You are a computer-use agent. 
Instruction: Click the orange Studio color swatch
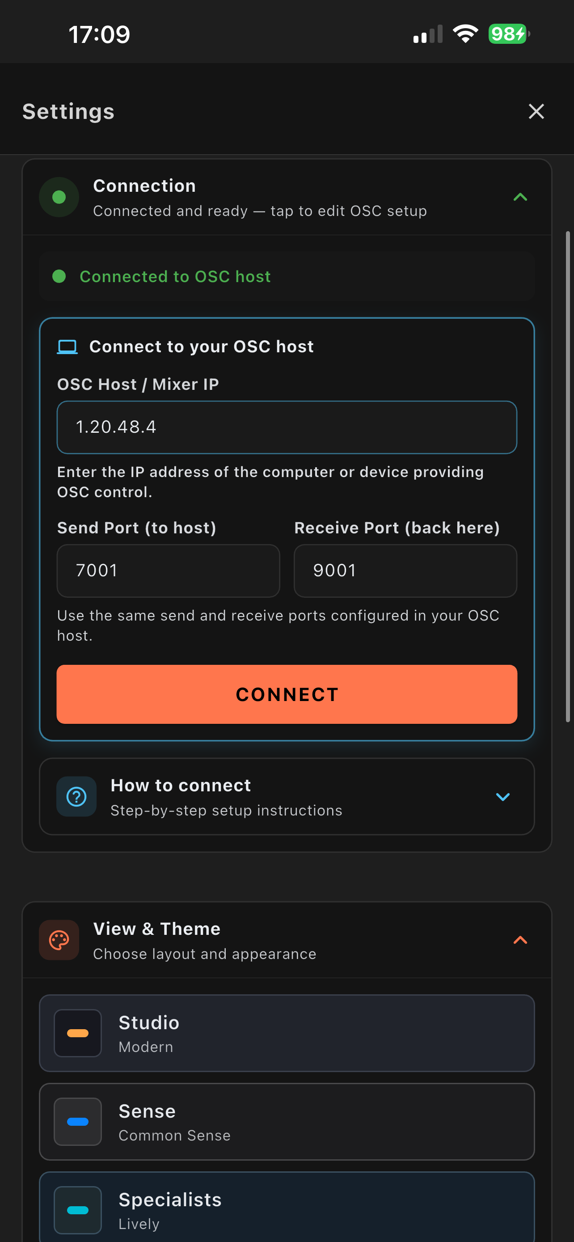pos(78,1033)
